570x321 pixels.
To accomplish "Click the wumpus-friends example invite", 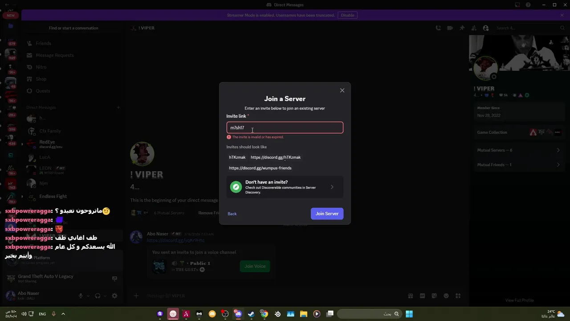I will coord(260,168).
